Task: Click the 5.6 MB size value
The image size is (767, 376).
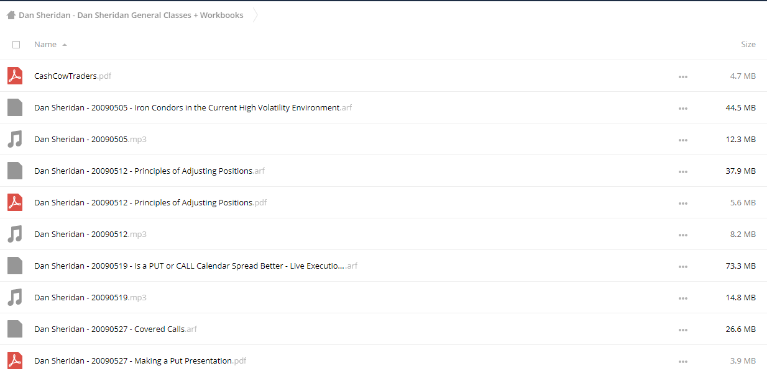Action: pos(743,203)
